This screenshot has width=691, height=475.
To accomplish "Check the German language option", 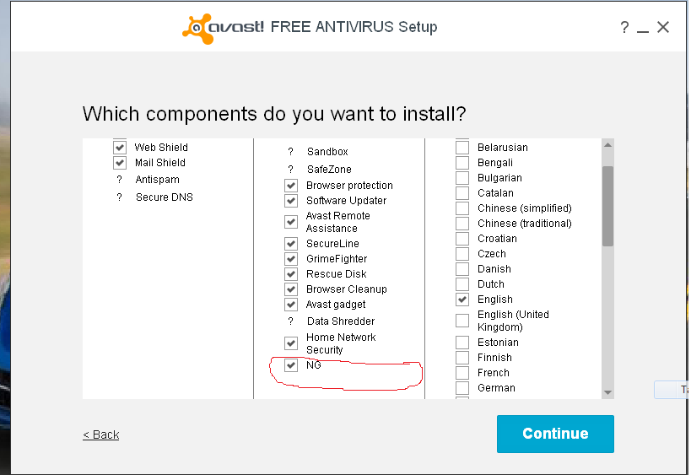I will tap(462, 388).
